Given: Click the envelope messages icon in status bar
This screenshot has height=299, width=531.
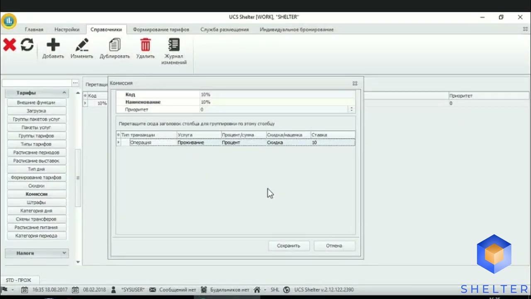Looking at the screenshot, I should point(153,289).
